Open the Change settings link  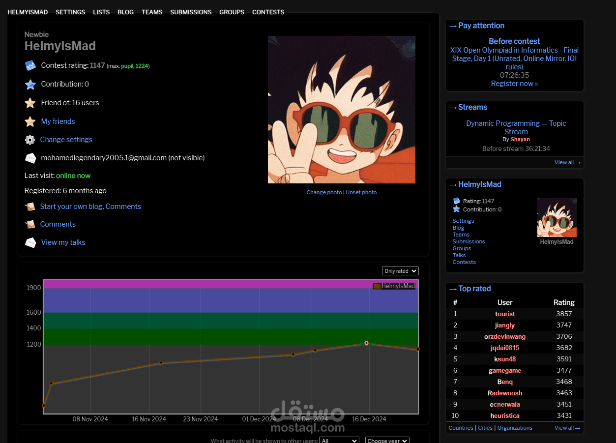point(66,140)
